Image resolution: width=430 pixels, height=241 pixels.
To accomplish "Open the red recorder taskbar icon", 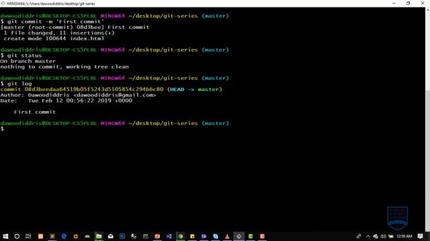I will pos(262,236).
